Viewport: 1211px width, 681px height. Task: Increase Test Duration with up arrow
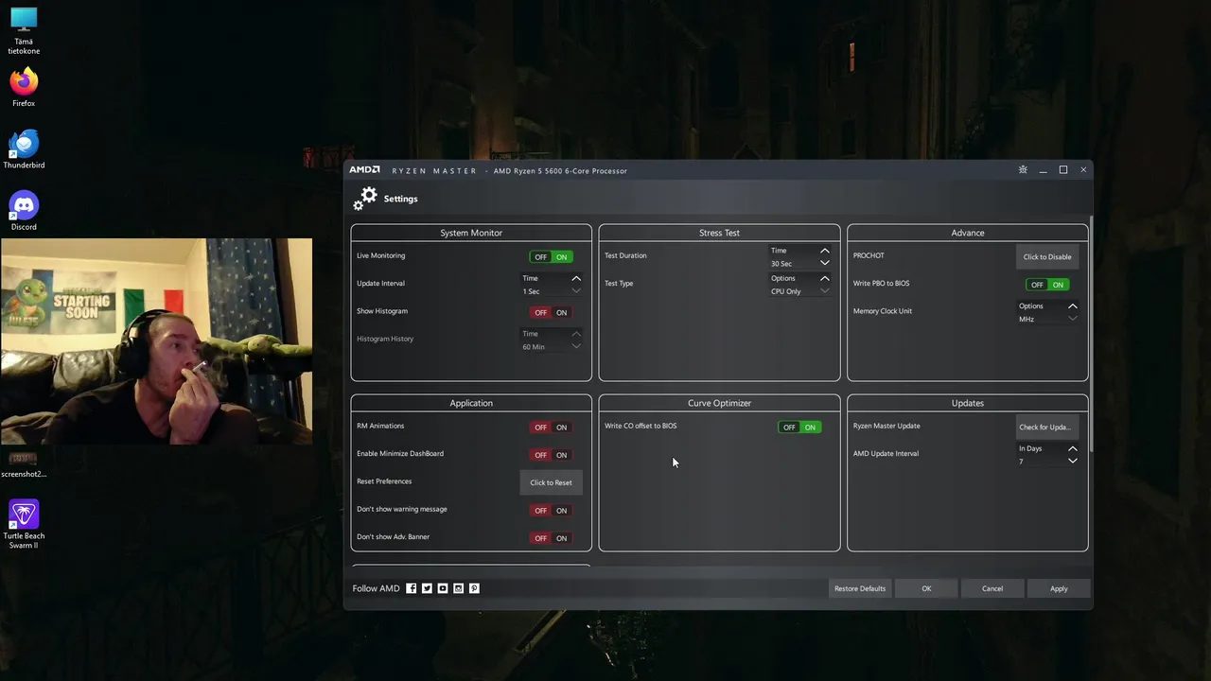825,251
